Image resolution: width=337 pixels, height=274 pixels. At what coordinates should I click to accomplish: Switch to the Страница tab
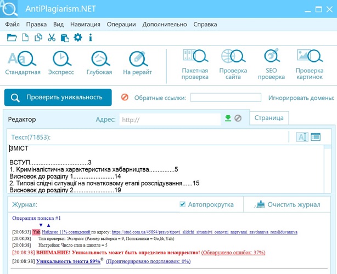pos(269,118)
